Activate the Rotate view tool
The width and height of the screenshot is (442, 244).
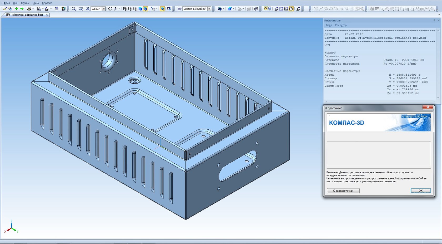110,9
